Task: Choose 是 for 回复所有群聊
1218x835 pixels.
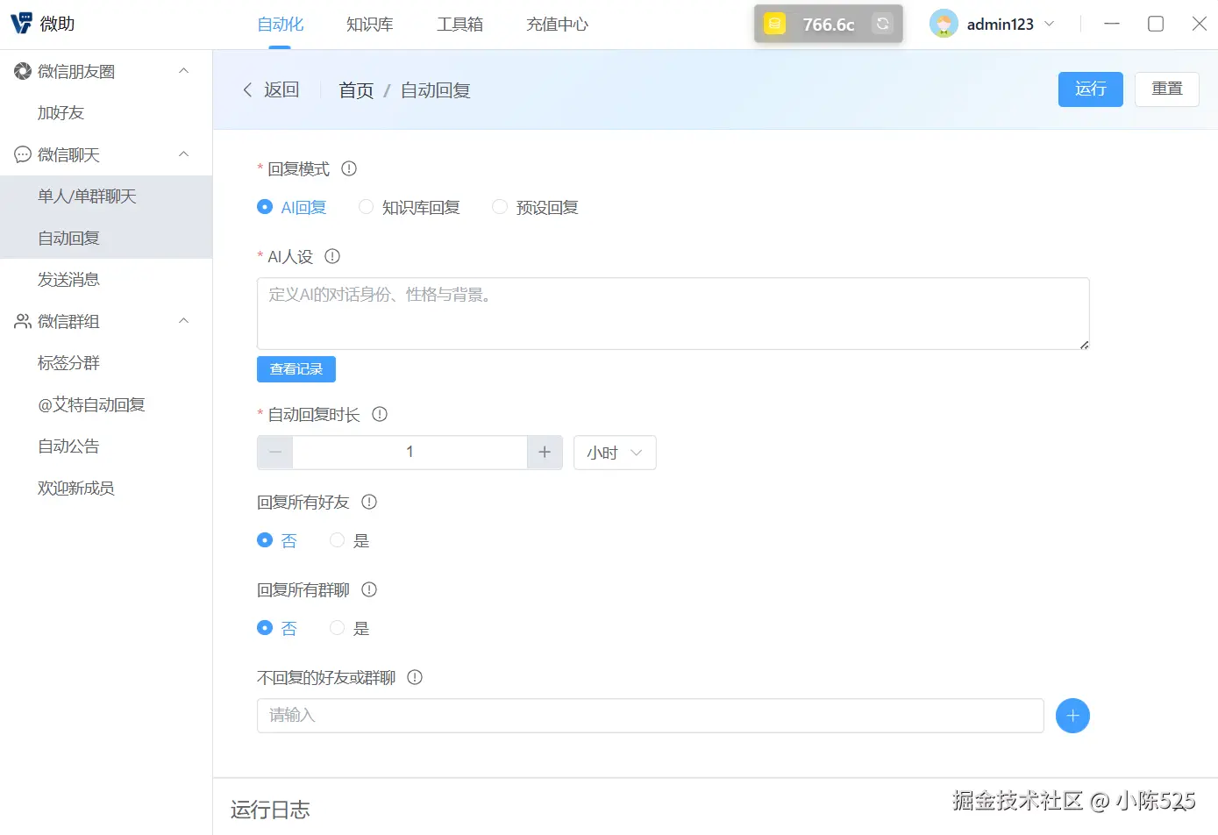Action: coord(350,628)
